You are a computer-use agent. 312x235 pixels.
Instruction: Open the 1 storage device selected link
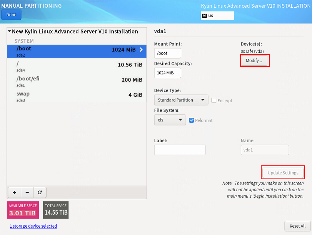pos(33,226)
